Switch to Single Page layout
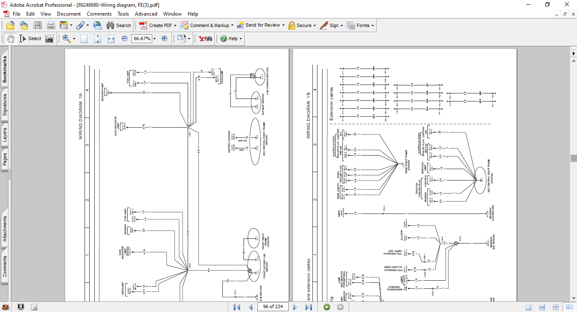Screen dimensions: 577x312 pos(528,307)
